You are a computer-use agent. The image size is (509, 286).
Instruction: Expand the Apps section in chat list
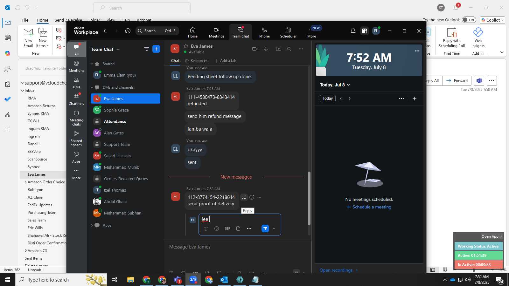click(92, 225)
